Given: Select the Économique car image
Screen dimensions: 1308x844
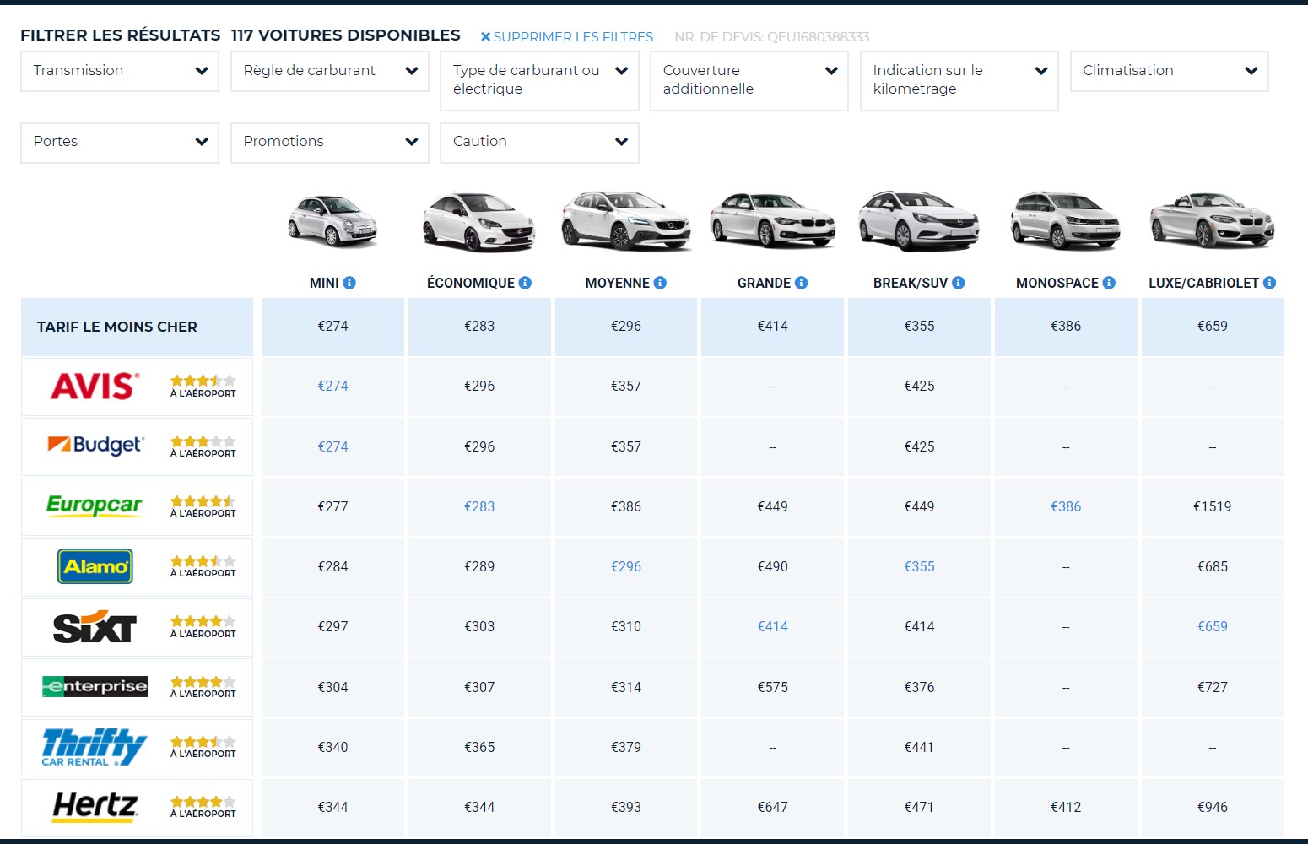Looking at the screenshot, I should click(x=478, y=221).
